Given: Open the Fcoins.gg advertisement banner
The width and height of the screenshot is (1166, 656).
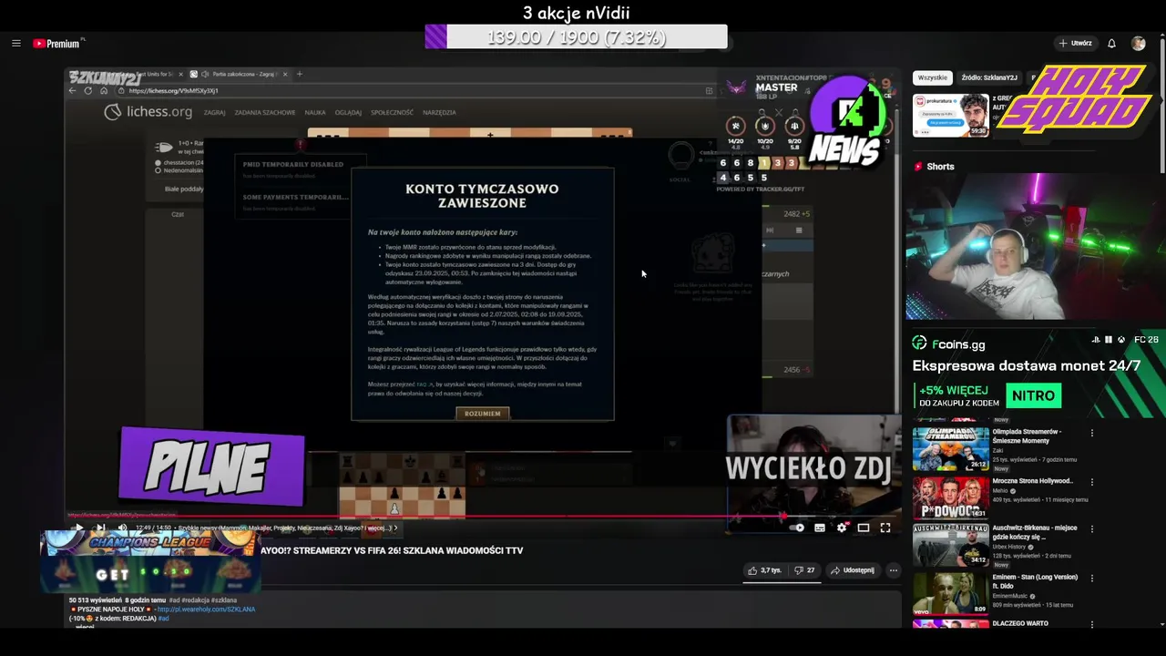Looking at the screenshot, I should [1036, 372].
